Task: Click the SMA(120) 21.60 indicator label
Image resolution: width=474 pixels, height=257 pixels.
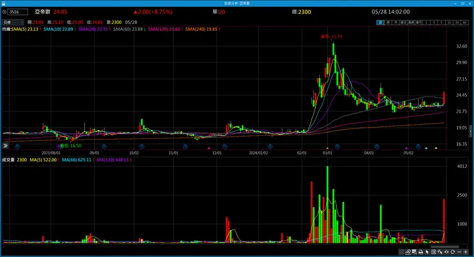Action: tap(165, 29)
